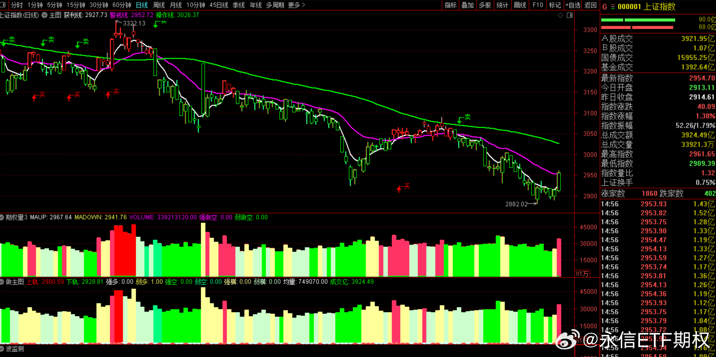Click the MAUP: 2967.64 value
The image size is (716, 357).
pyautogui.click(x=51, y=217)
